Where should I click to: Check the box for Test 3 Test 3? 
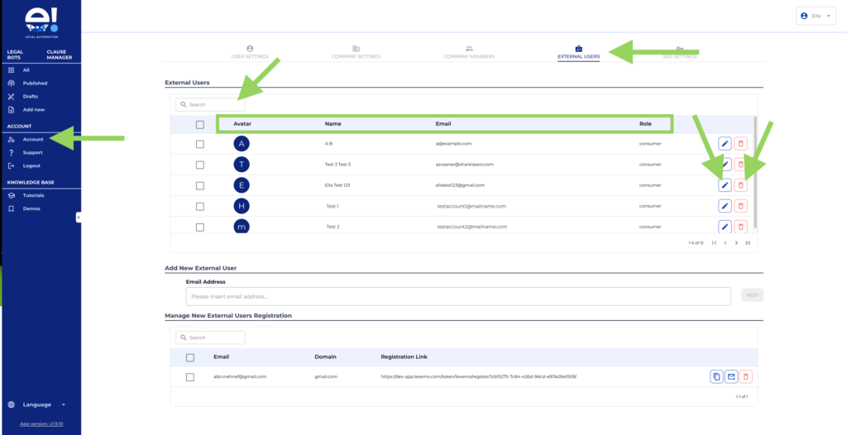[200, 165]
